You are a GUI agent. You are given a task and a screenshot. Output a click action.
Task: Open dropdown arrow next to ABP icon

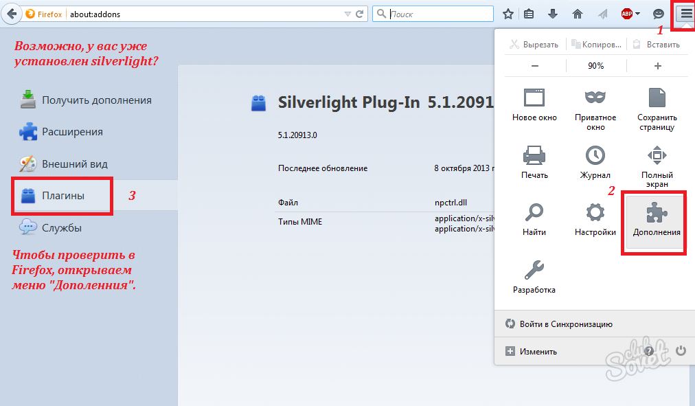click(638, 14)
